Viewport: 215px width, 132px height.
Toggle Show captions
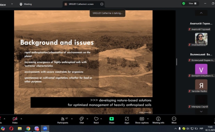coord(142,120)
